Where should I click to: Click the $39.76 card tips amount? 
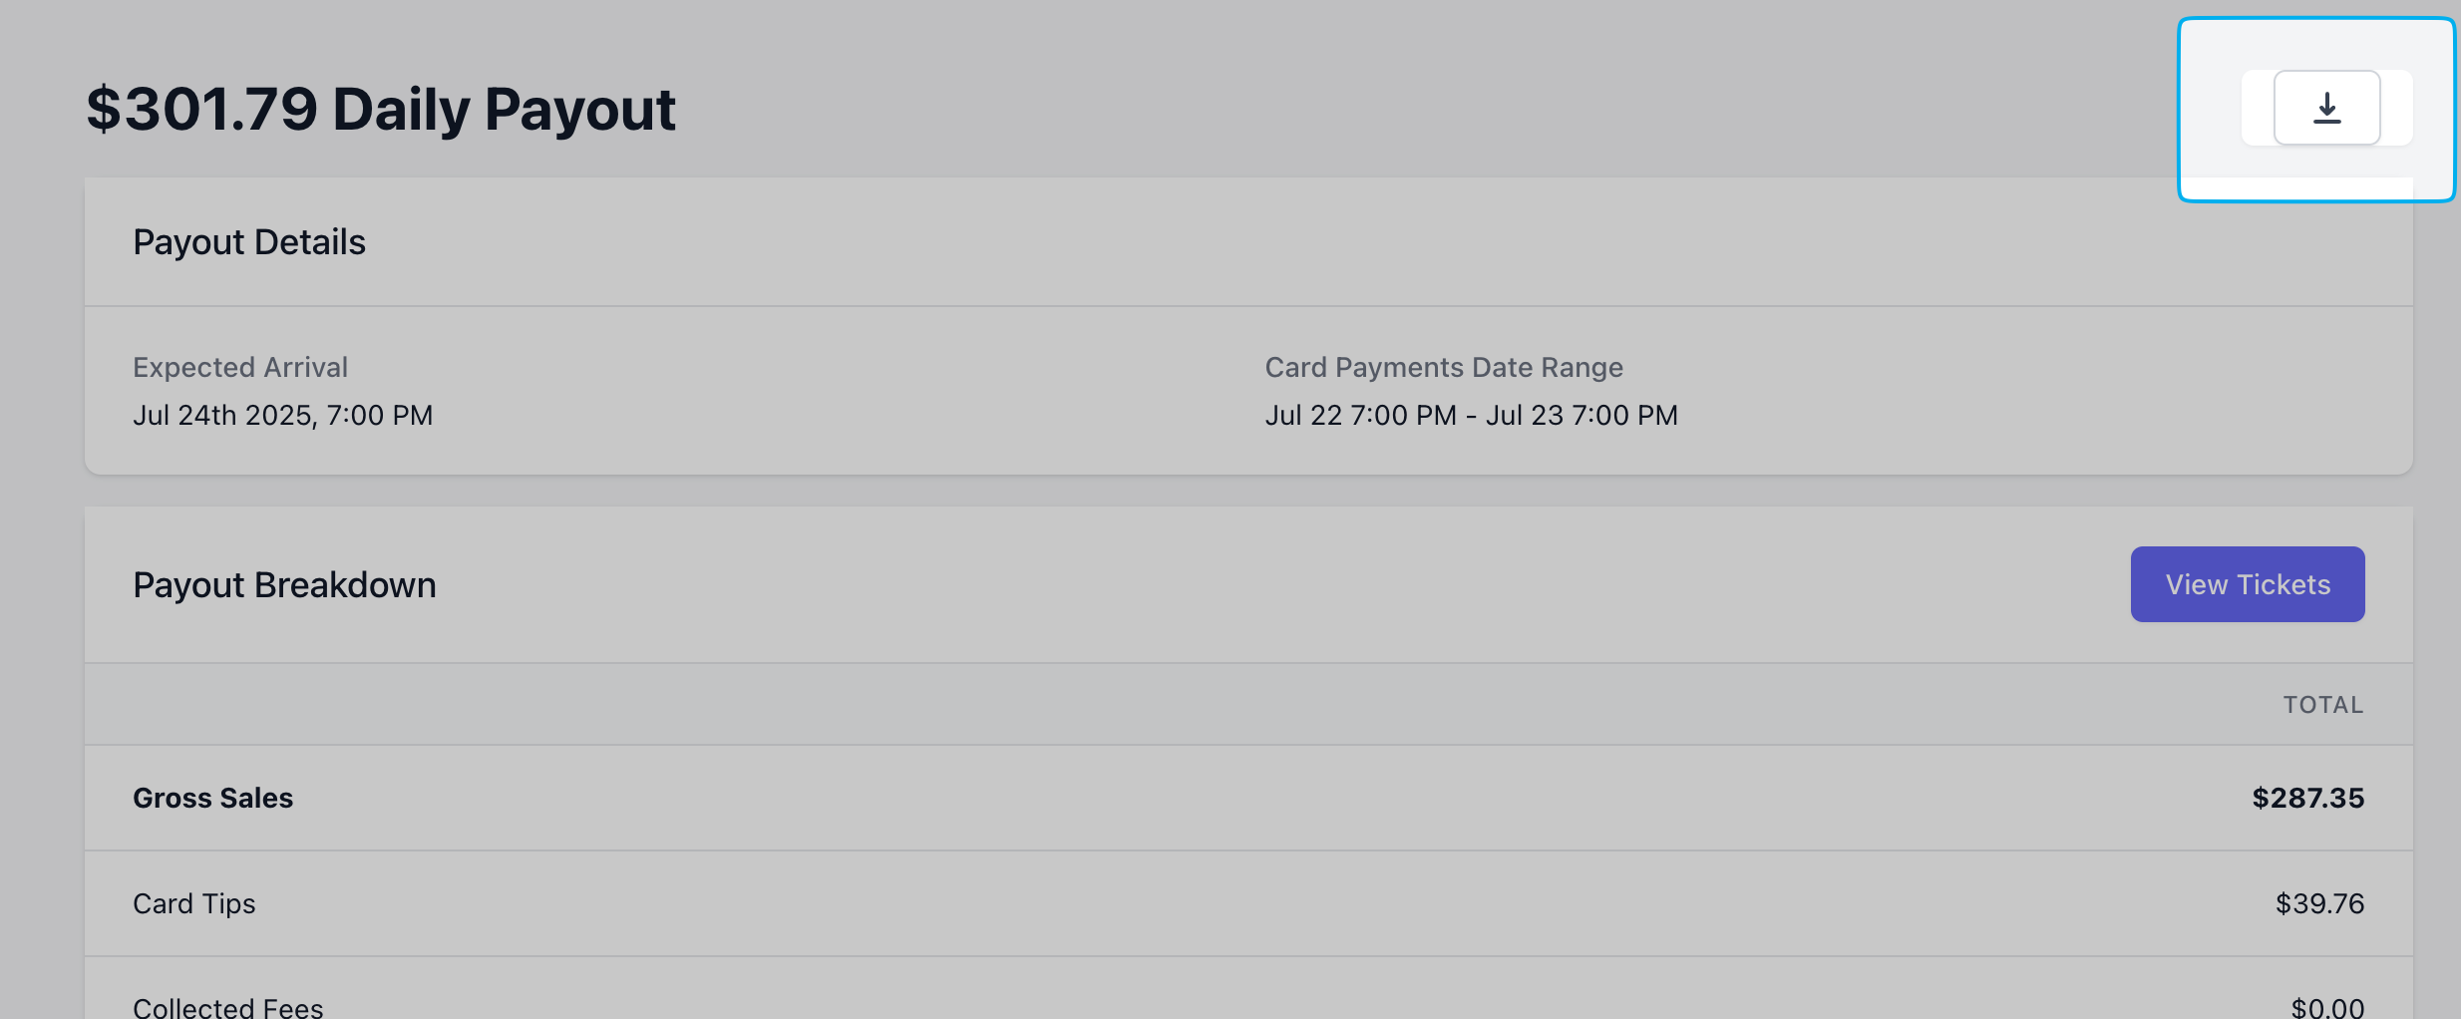[2319, 903]
